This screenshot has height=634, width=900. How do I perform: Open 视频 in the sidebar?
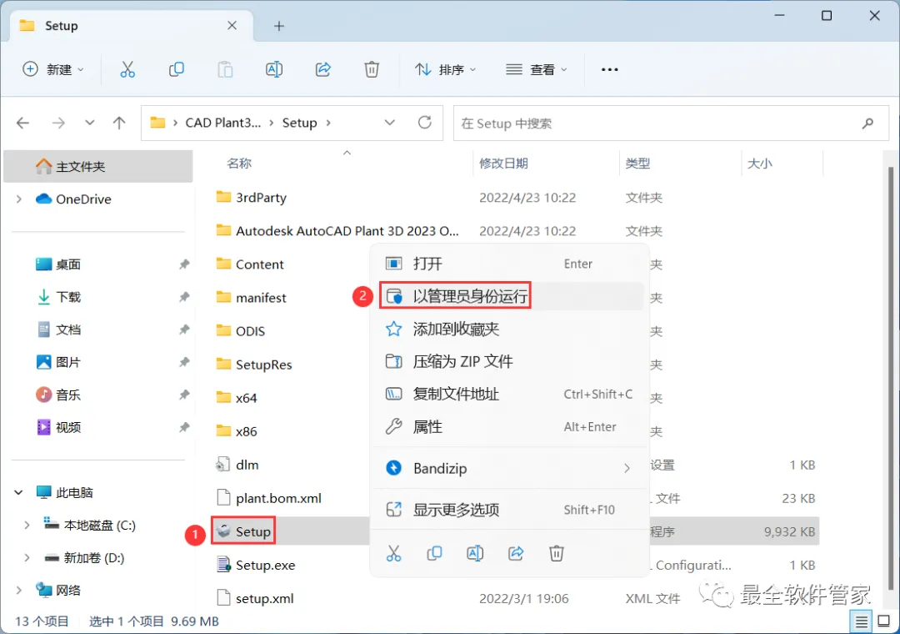click(67, 427)
